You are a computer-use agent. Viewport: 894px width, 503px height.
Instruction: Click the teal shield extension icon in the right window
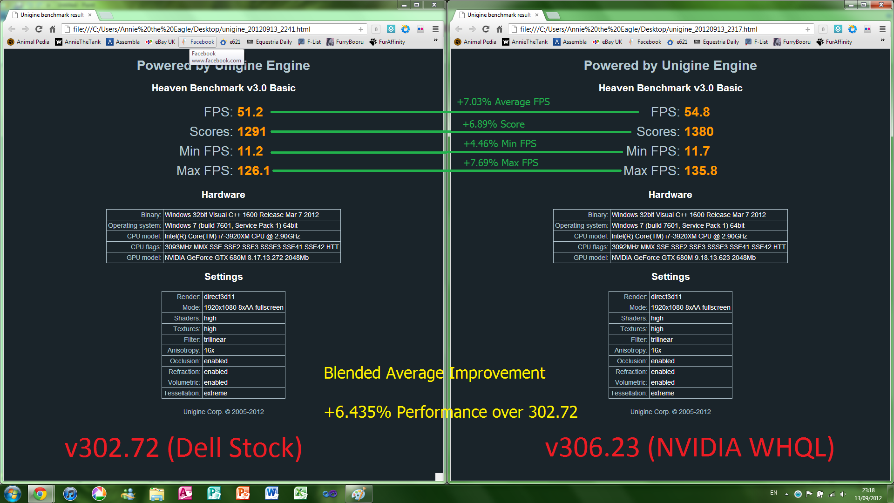tap(838, 29)
